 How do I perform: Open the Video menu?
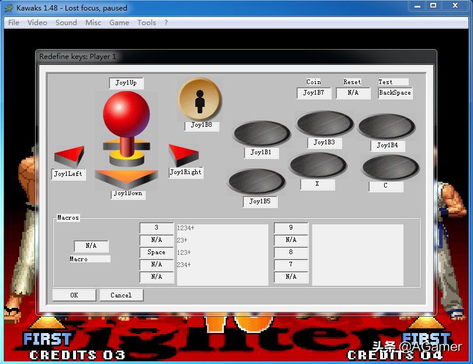[x=37, y=22]
